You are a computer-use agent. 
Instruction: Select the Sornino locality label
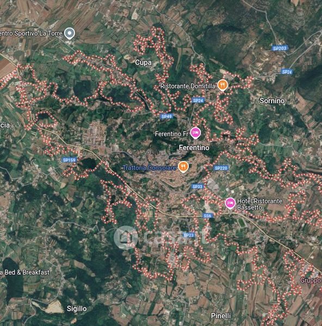coord(272,101)
